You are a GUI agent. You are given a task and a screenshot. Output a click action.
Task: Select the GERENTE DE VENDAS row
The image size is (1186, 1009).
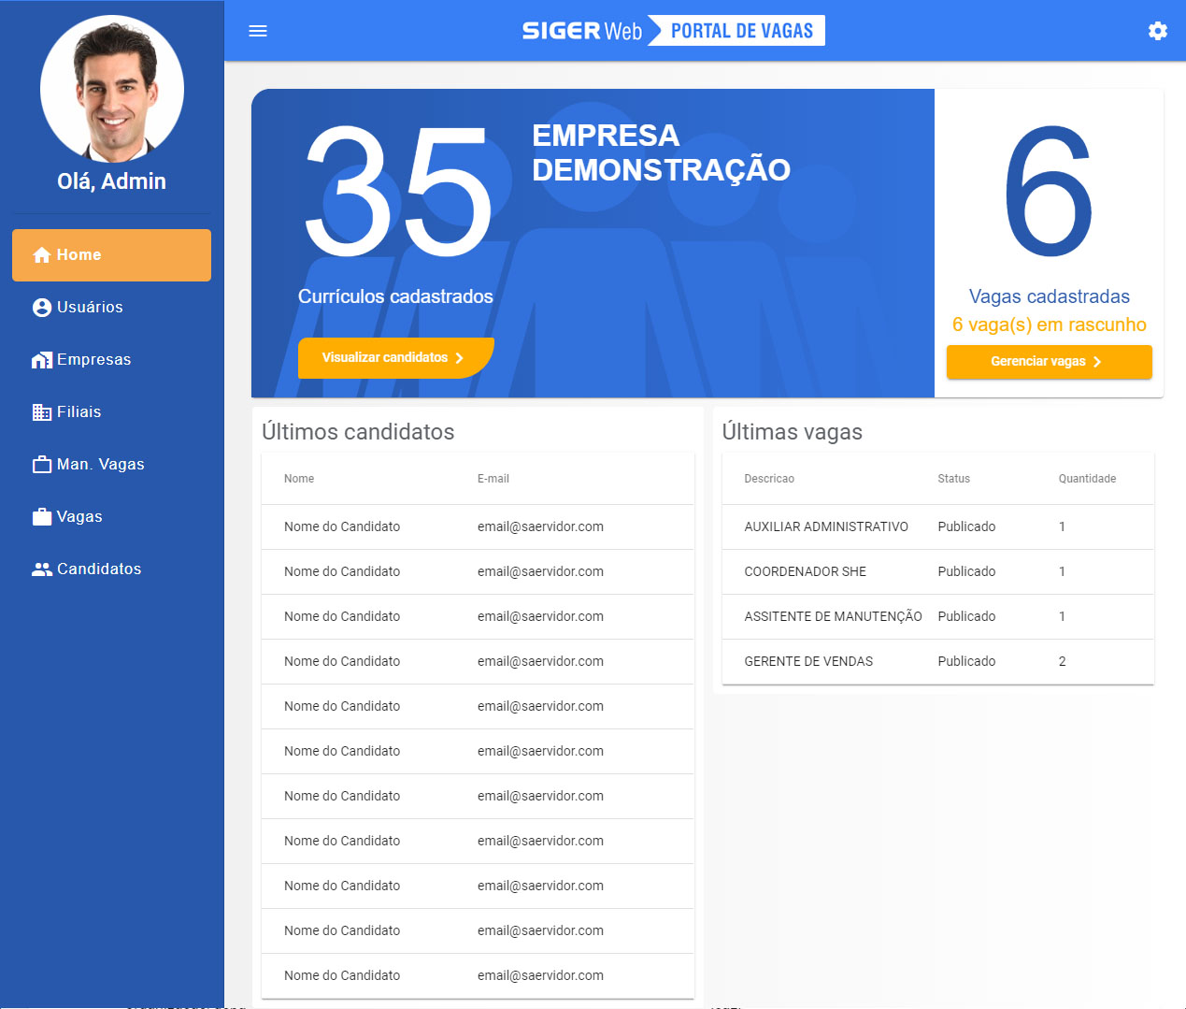pos(937,661)
